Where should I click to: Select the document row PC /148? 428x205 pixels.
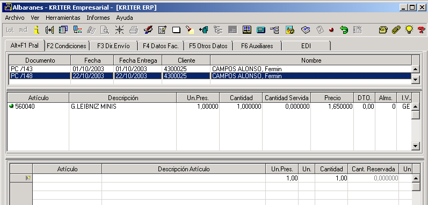pos(210,76)
